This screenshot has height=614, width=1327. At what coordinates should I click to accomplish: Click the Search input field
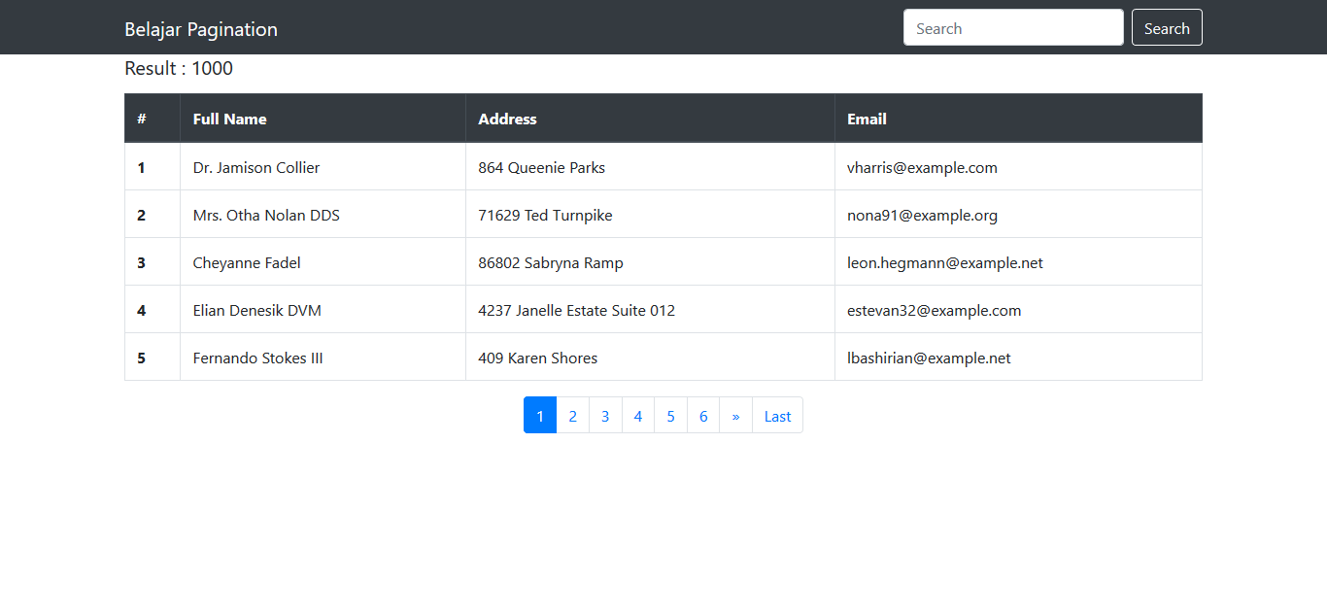[x=1013, y=27]
